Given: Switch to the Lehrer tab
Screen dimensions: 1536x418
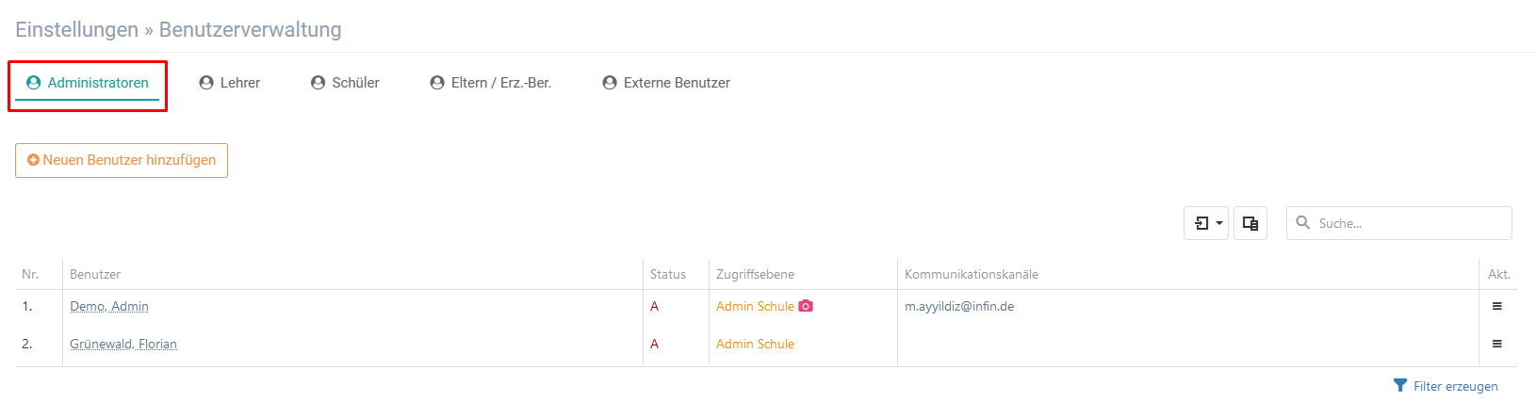Looking at the screenshot, I should pos(230,83).
